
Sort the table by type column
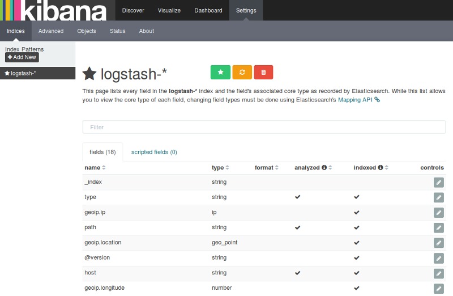(x=227, y=168)
